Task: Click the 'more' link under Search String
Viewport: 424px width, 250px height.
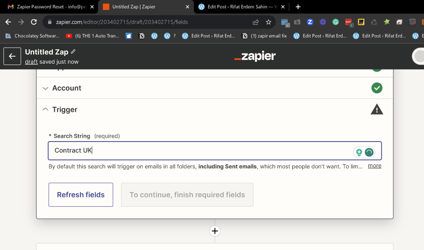Action: point(375,166)
